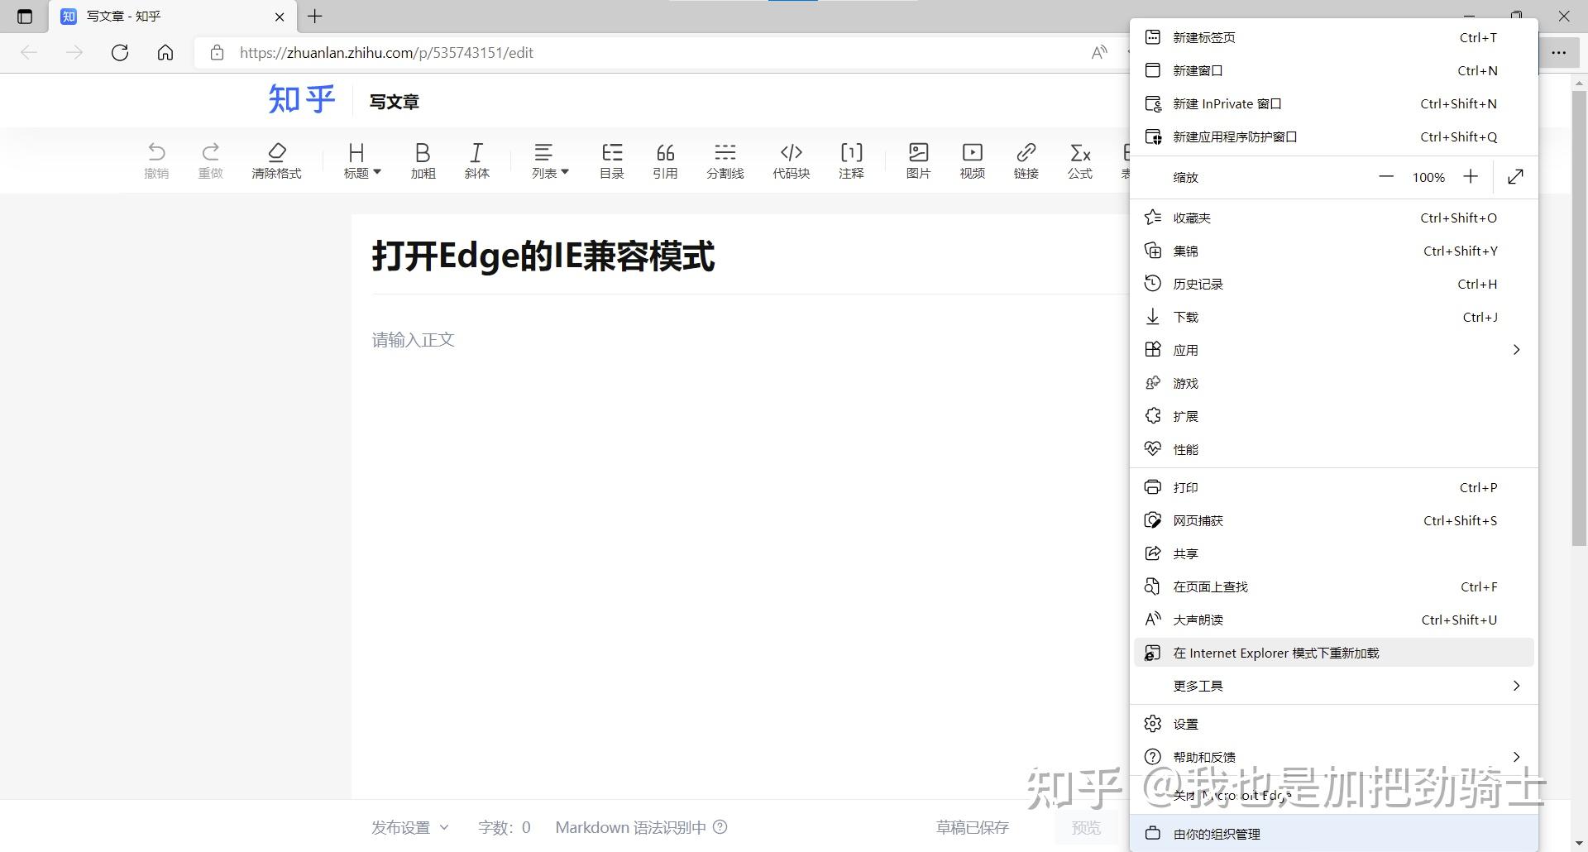Screen dimensions: 1588x852
Task: Open a new tab with plus button
Action: [315, 17]
